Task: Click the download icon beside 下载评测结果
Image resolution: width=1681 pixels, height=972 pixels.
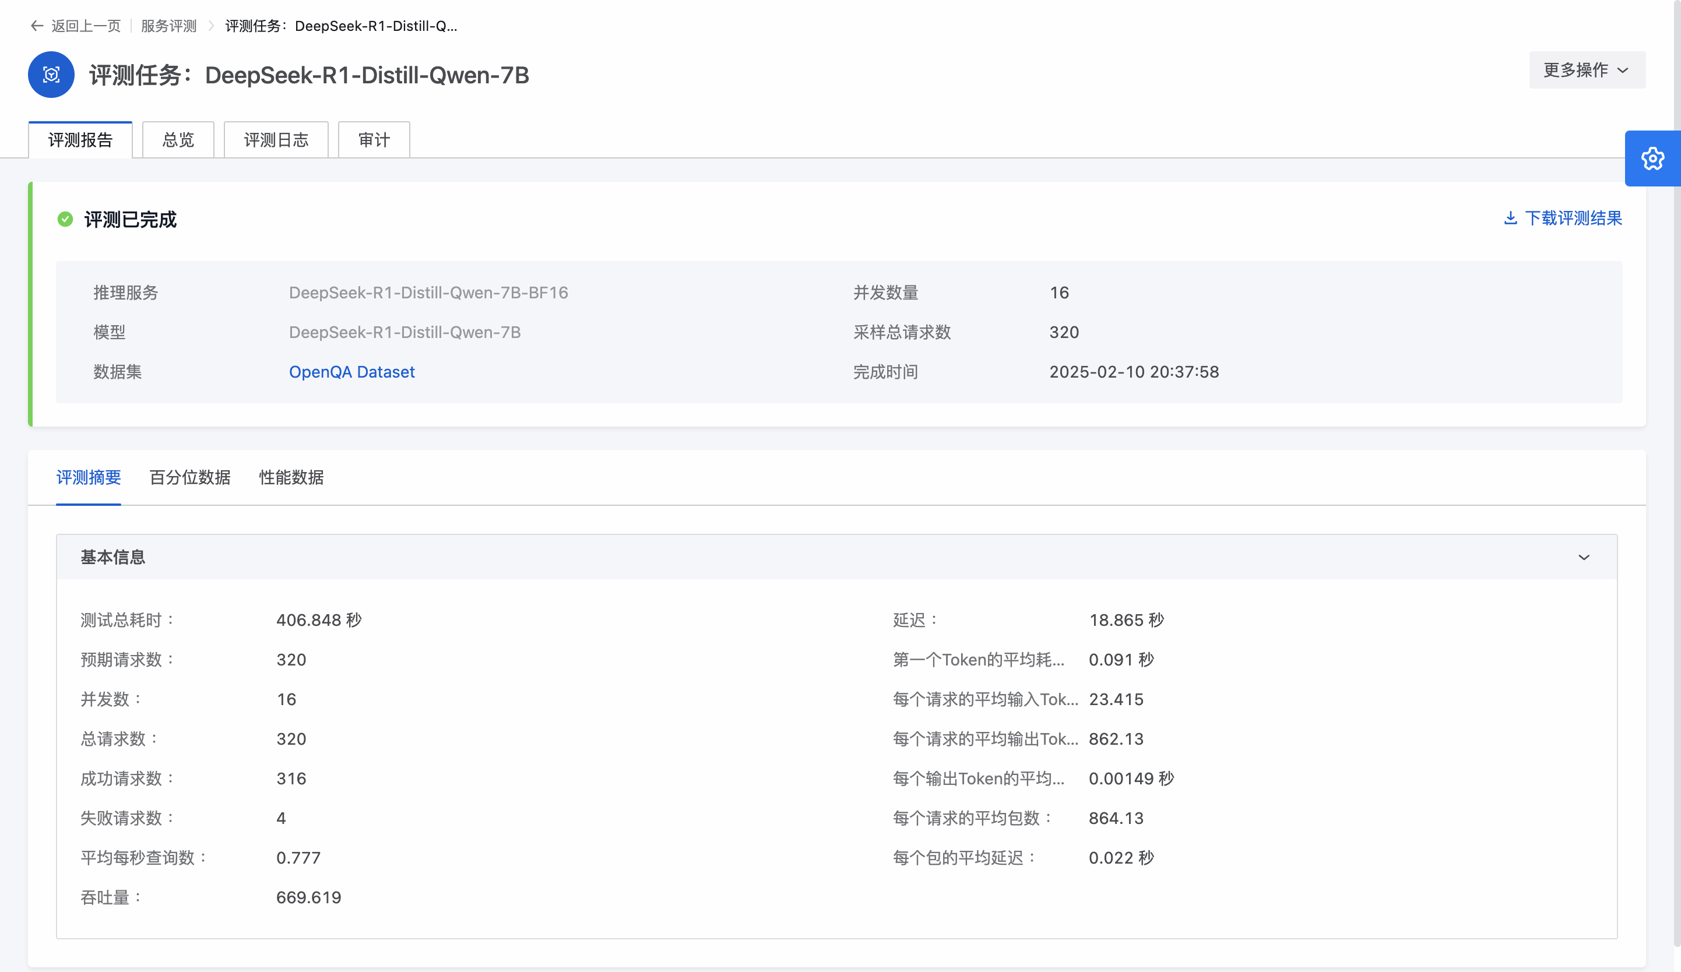Action: 1510,218
